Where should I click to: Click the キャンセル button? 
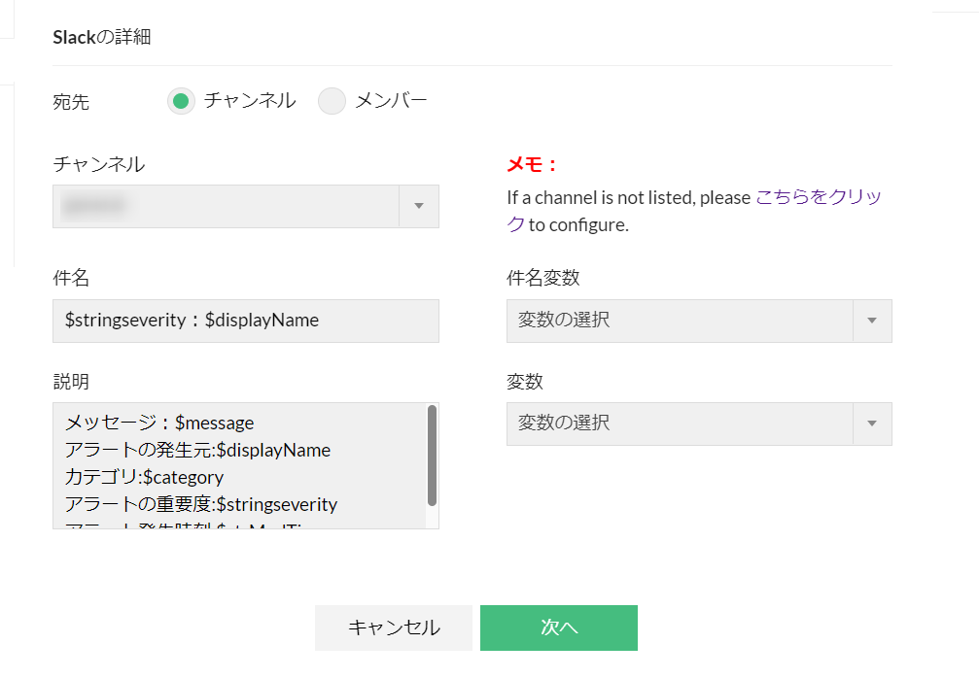pos(393,627)
